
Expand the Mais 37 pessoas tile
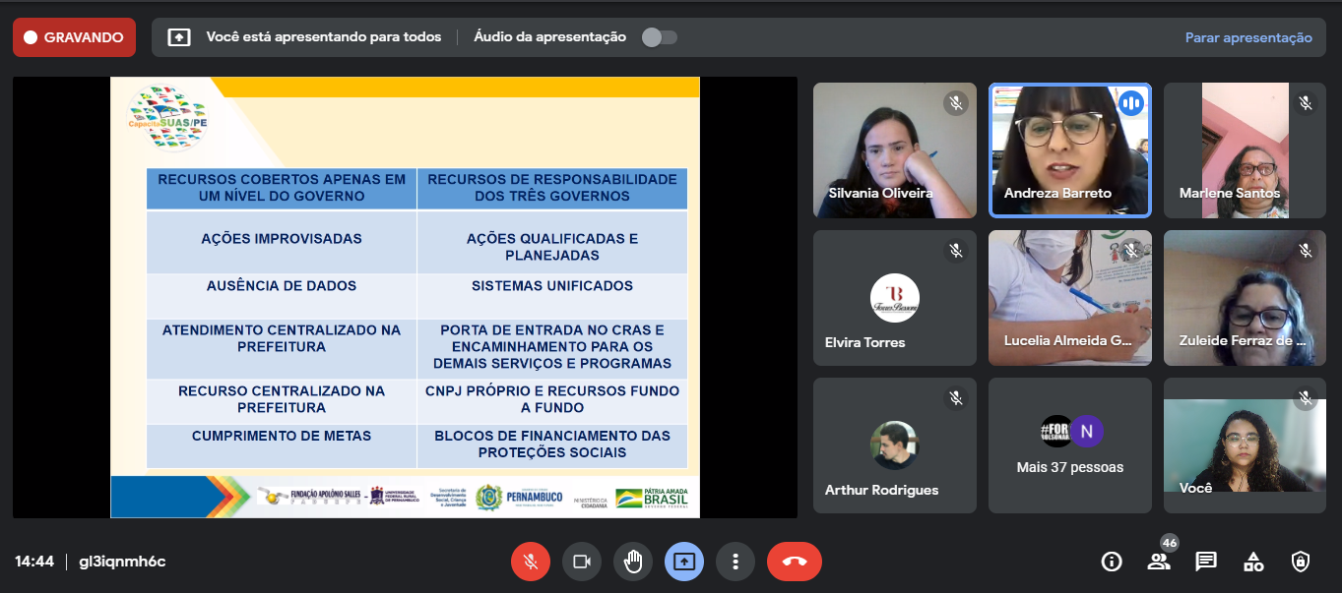[1069, 445]
